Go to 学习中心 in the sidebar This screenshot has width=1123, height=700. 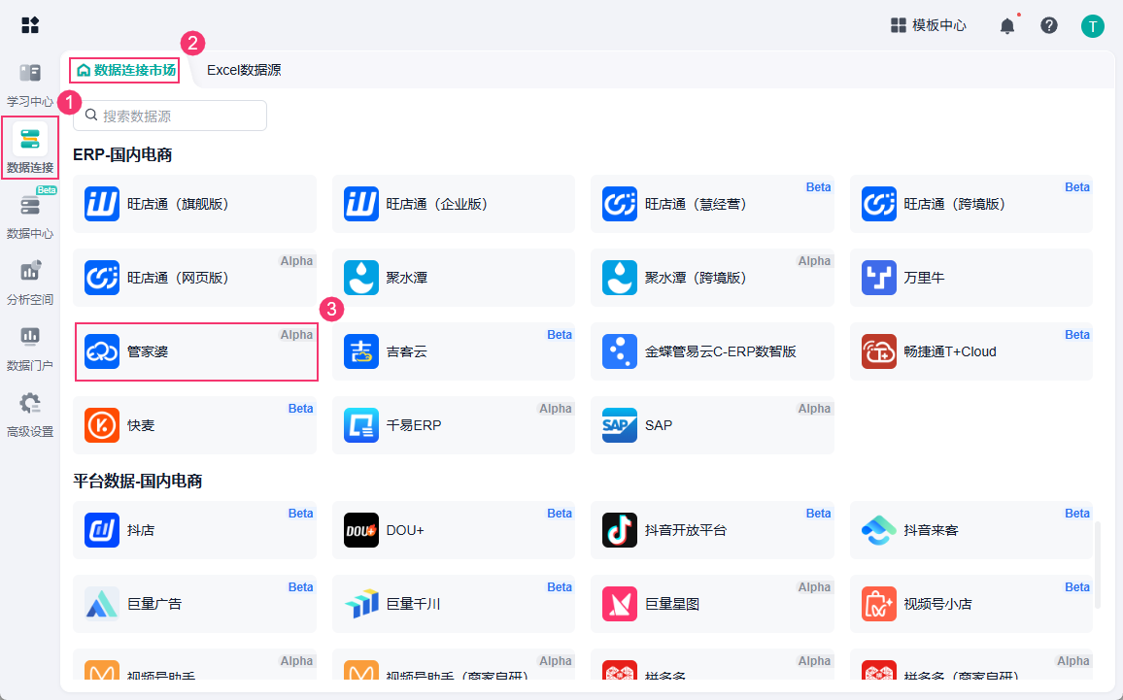click(30, 84)
